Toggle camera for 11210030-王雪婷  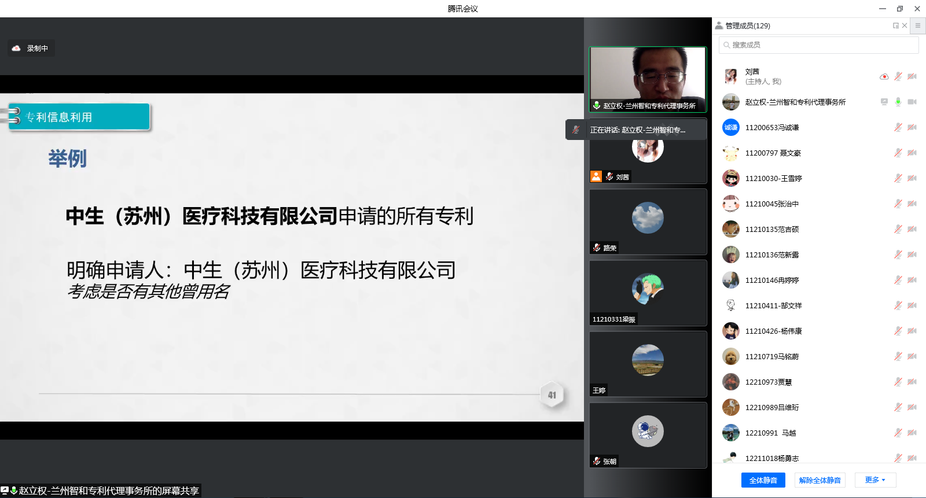pos(912,178)
